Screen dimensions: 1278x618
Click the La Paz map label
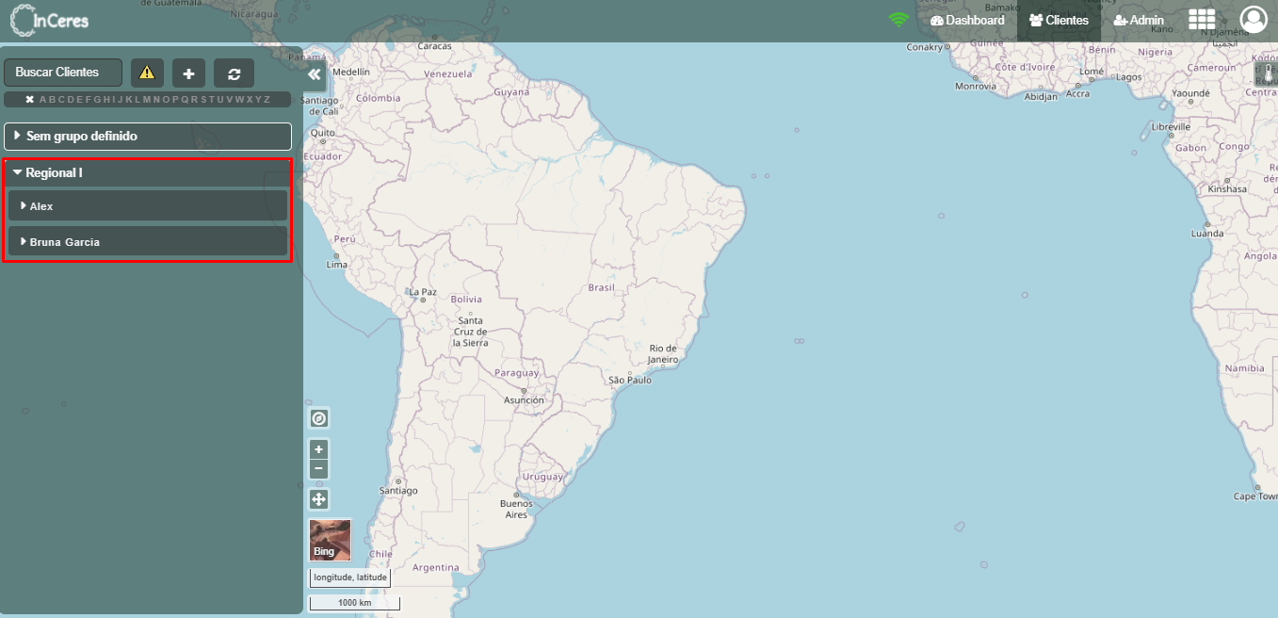(423, 292)
